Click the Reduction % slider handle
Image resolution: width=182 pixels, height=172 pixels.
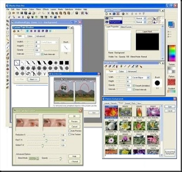[44, 135]
